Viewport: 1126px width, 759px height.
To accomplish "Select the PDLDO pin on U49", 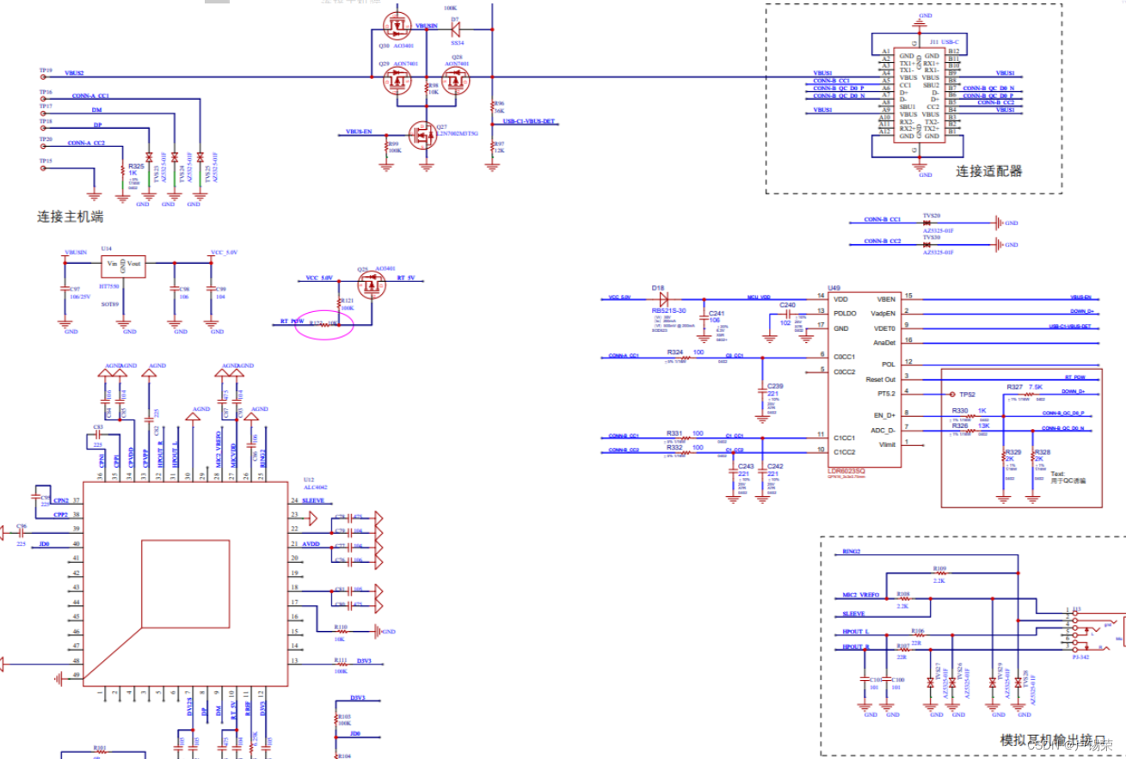I will (846, 313).
